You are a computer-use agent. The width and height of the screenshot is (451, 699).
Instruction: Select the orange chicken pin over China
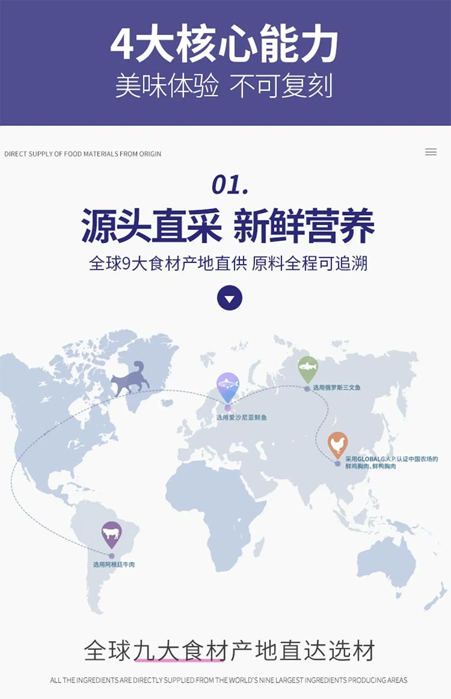point(338,444)
